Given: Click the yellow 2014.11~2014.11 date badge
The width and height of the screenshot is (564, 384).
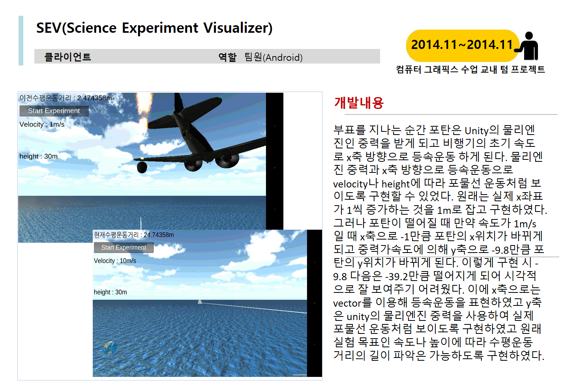Looking at the screenshot, I should pyautogui.click(x=463, y=45).
